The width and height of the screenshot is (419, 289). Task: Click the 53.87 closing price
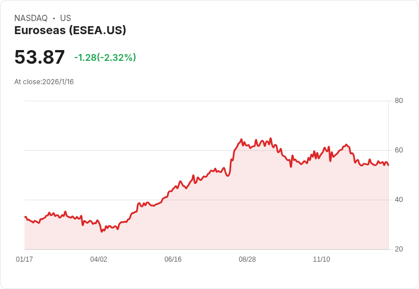pos(40,57)
